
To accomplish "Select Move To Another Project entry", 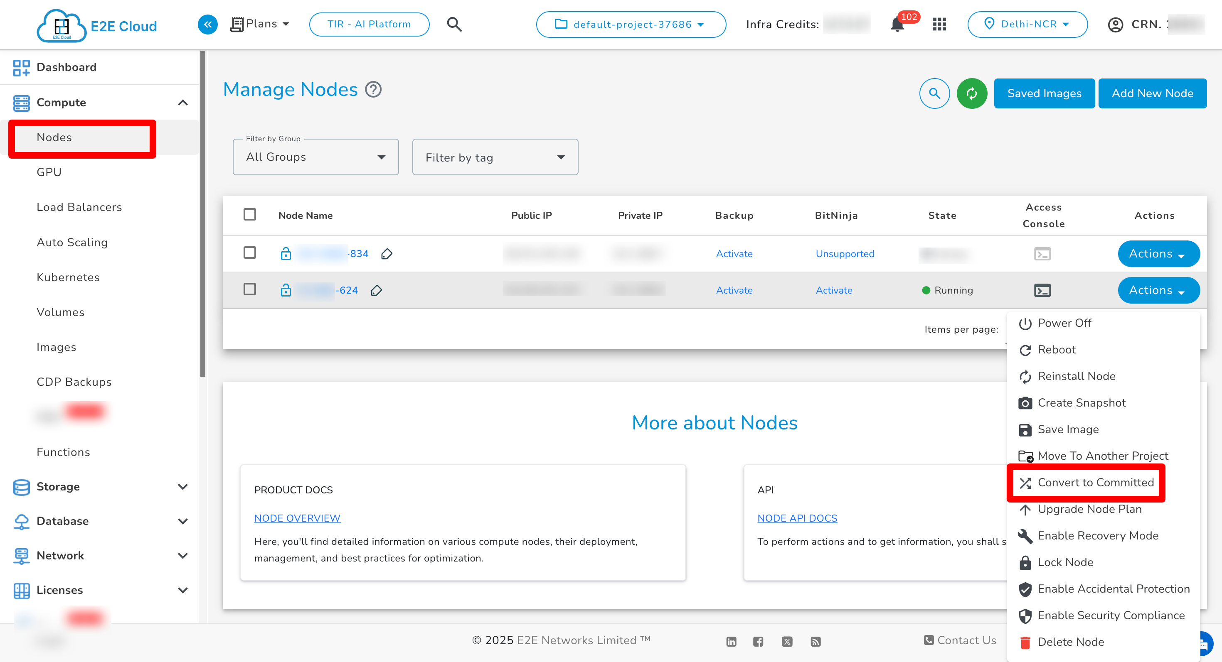I will point(1103,456).
